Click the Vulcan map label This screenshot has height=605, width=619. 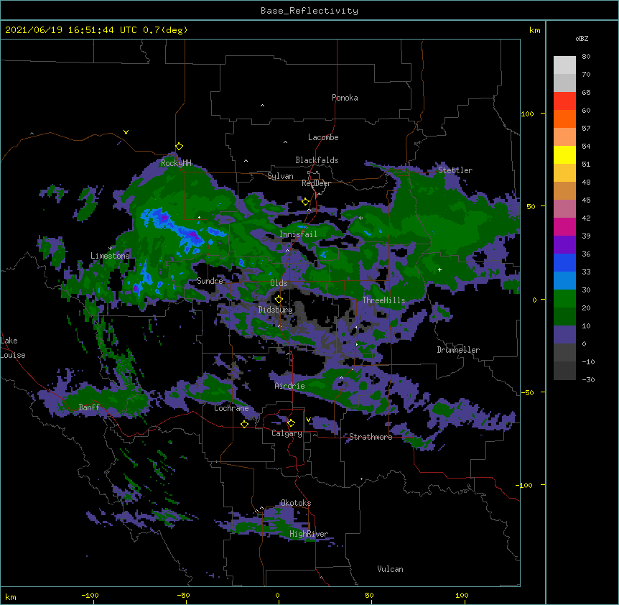390,569
